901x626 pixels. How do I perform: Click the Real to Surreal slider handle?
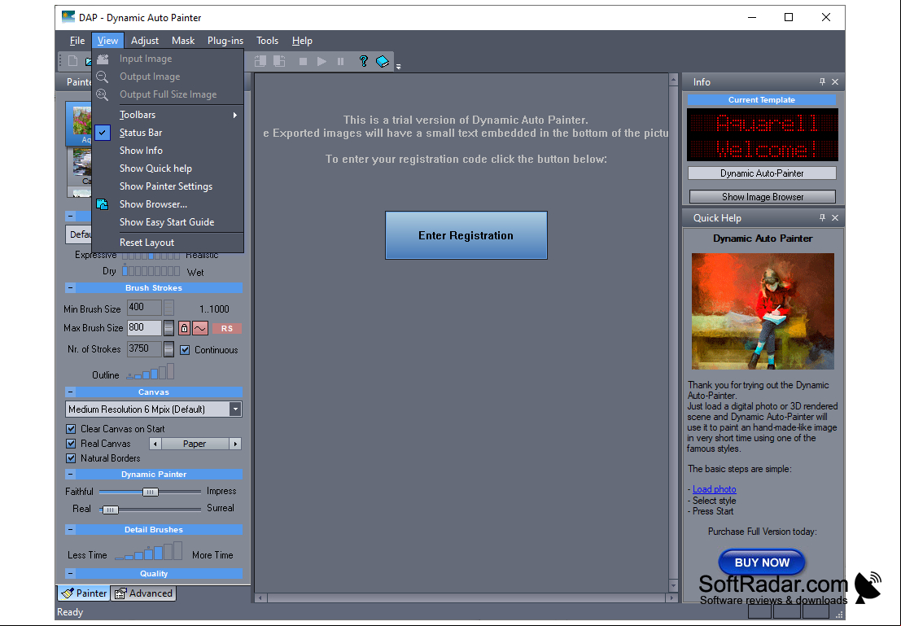pyautogui.click(x=110, y=510)
